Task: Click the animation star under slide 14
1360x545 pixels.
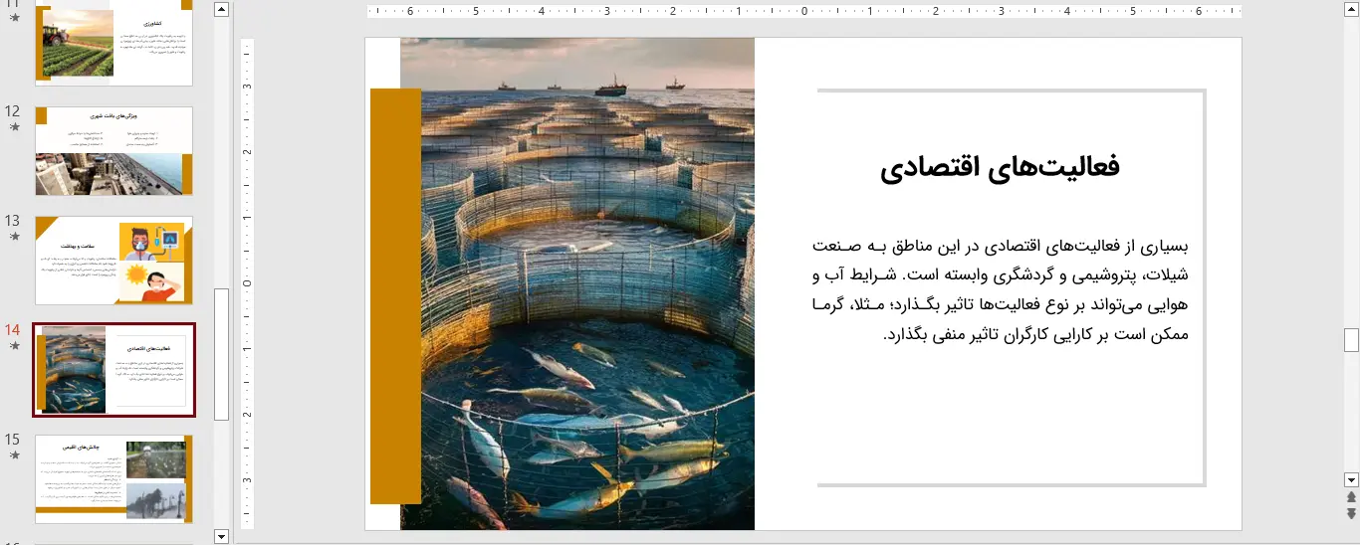Action: click(14, 346)
